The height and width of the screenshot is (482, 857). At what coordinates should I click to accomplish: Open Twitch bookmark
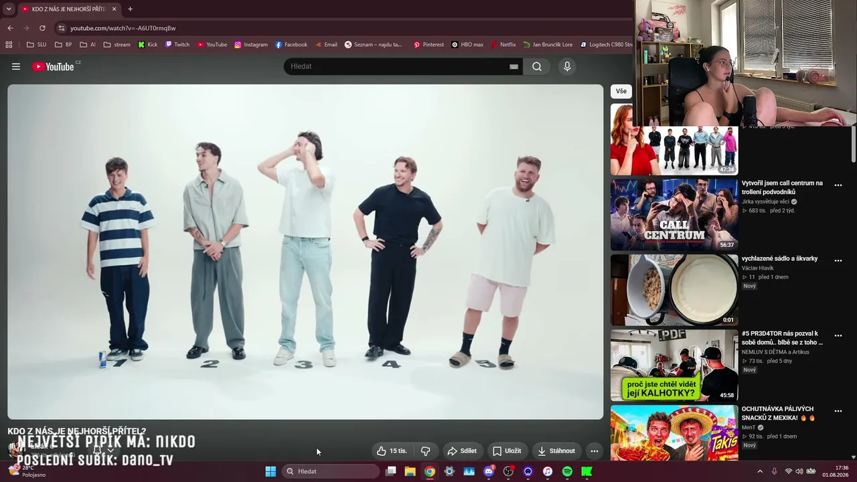coord(177,45)
